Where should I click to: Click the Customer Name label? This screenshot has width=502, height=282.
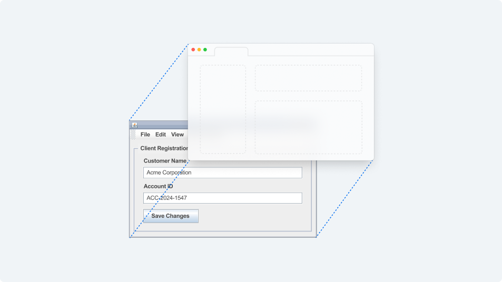165,161
